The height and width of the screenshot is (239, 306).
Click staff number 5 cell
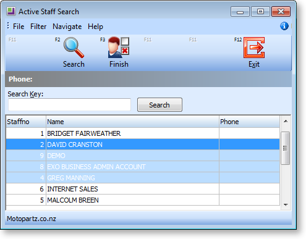[26, 200]
